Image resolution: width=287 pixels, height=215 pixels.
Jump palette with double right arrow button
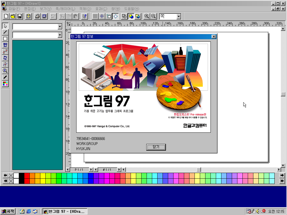[282, 181]
